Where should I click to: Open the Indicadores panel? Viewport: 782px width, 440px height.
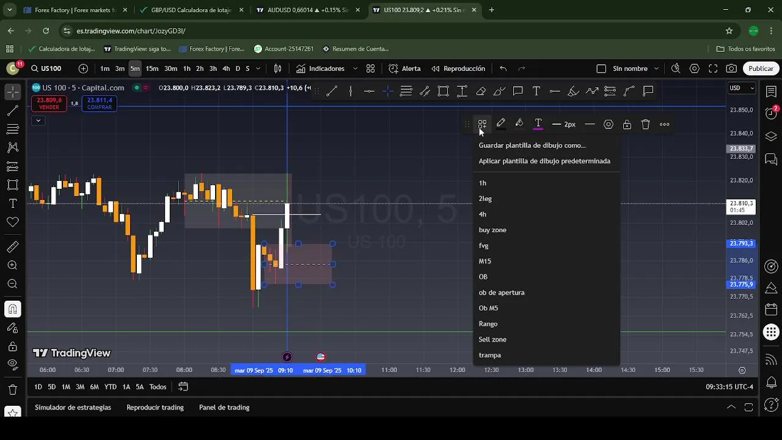320,68
